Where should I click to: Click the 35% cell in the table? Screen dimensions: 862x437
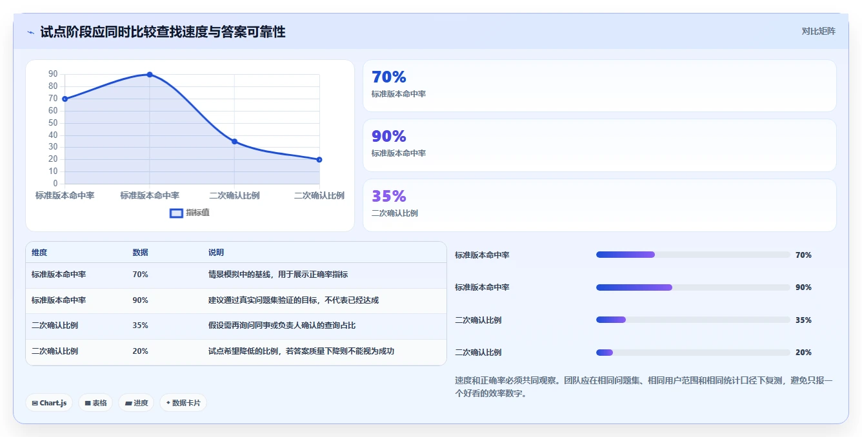pyautogui.click(x=140, y=325)
